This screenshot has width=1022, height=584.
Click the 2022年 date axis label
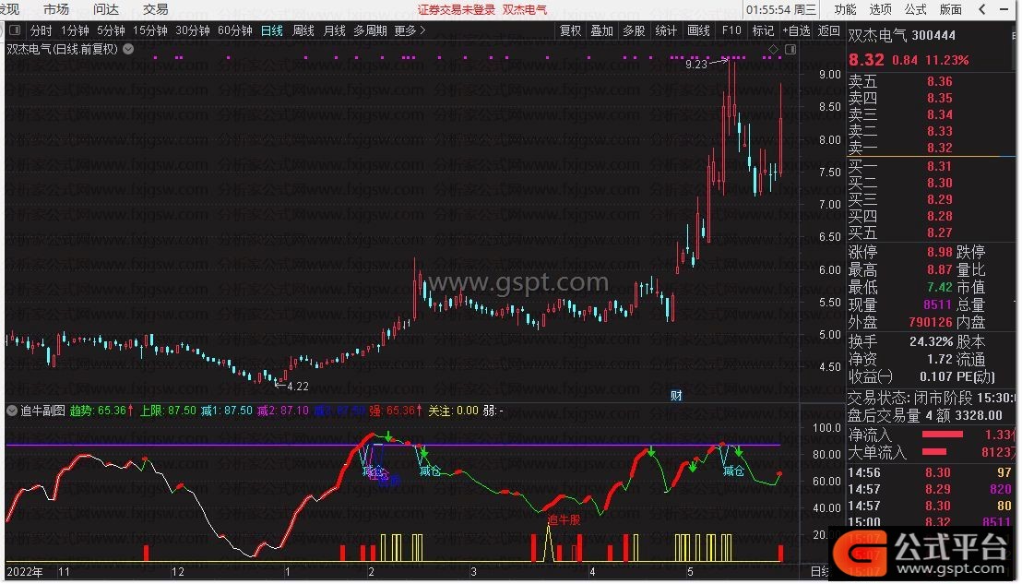pyautogui.click(x=25, y=572)
